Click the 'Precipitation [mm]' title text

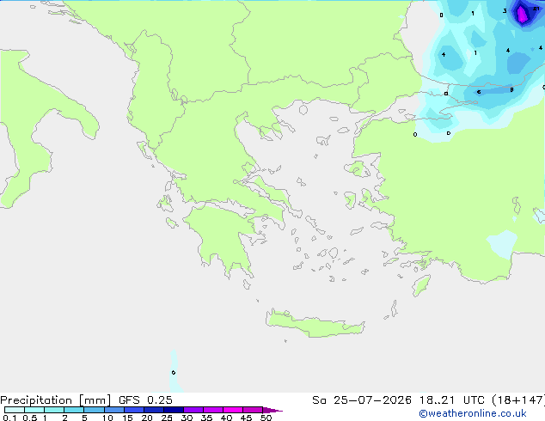(55, 400)
